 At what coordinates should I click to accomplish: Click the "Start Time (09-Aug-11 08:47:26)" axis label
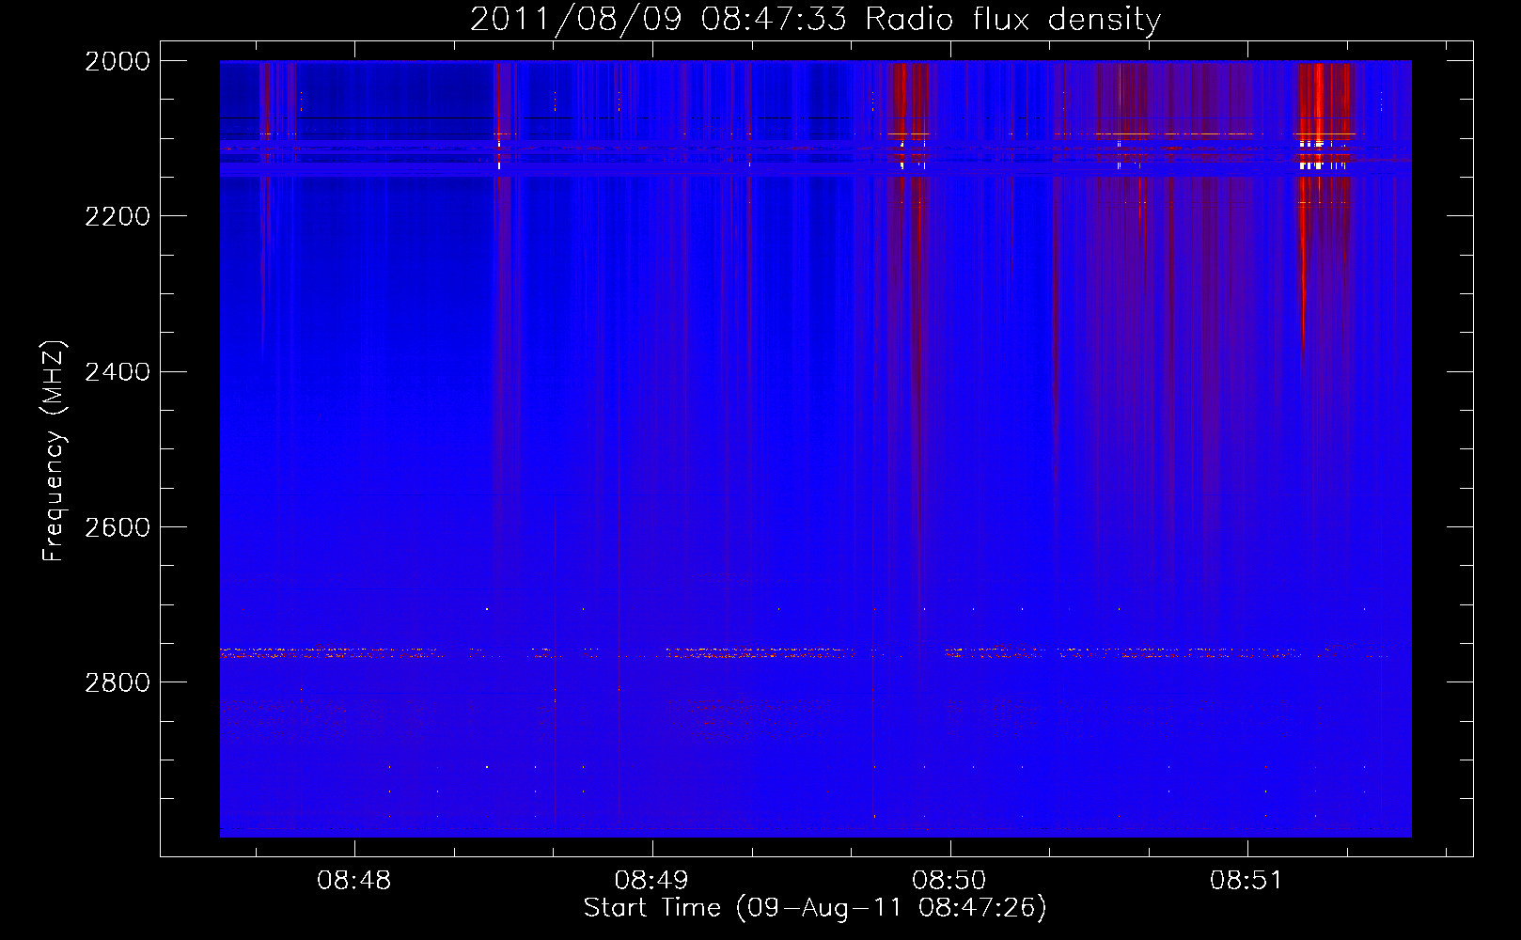click(815, 908)
